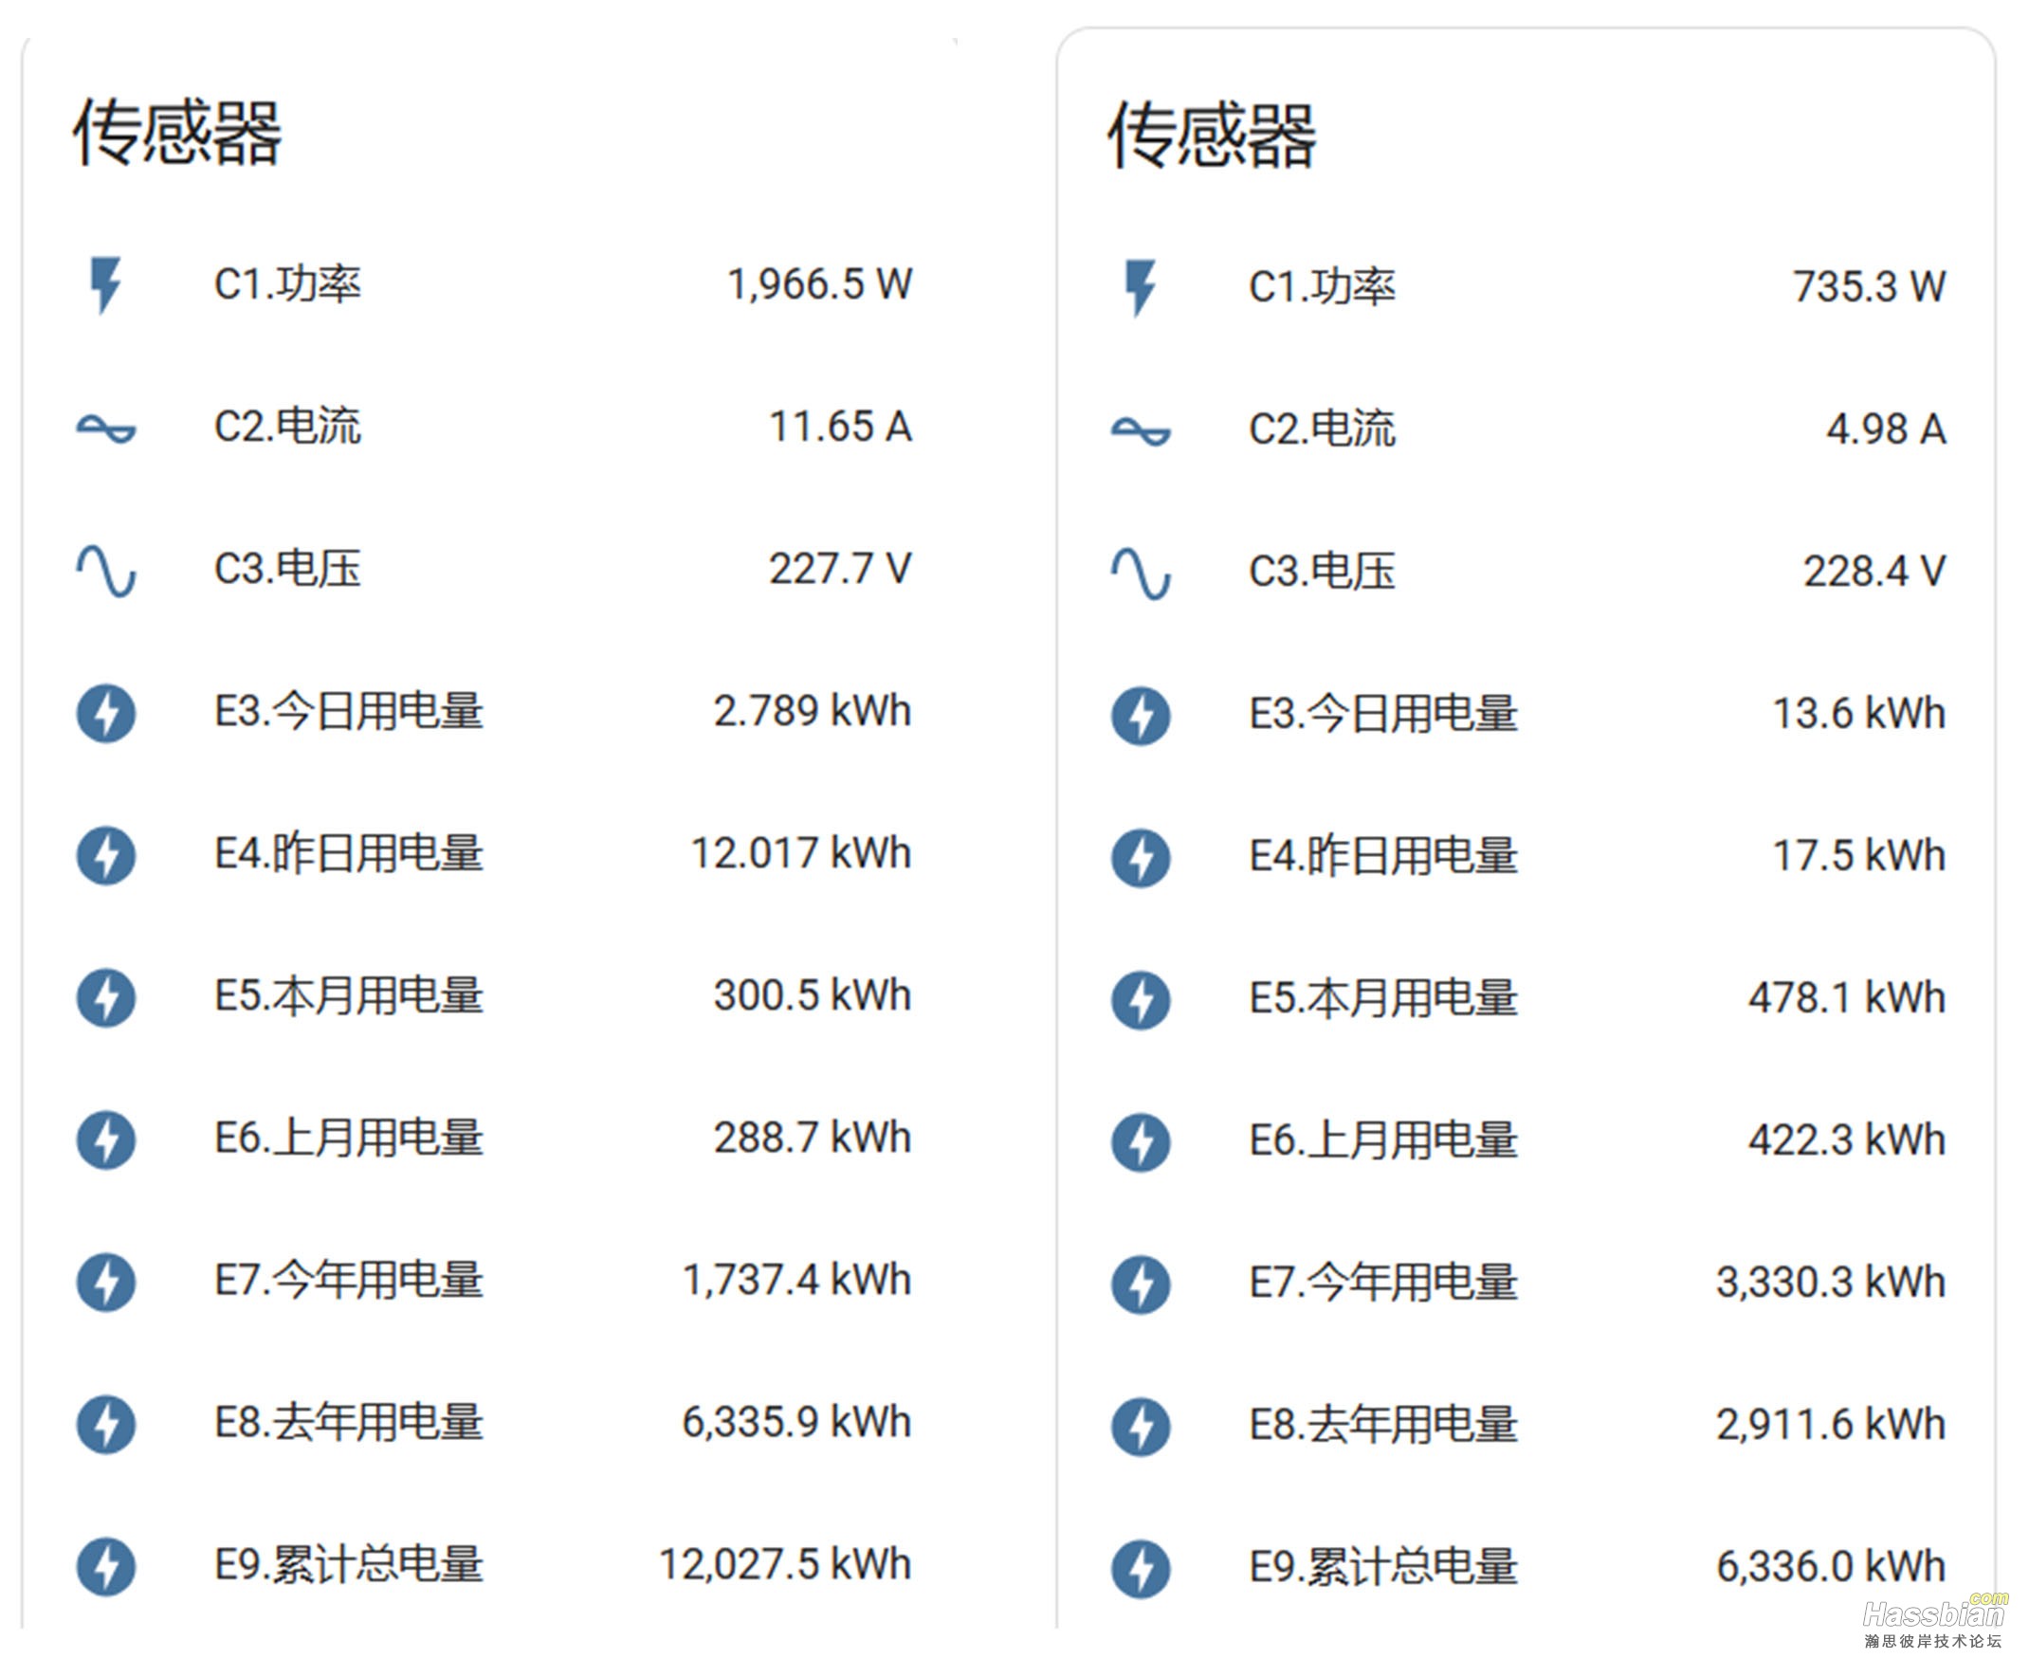2029x1658 pixels.
Task: Click the C1.功率 lightning icon in right card
Action: point(1141,287)
